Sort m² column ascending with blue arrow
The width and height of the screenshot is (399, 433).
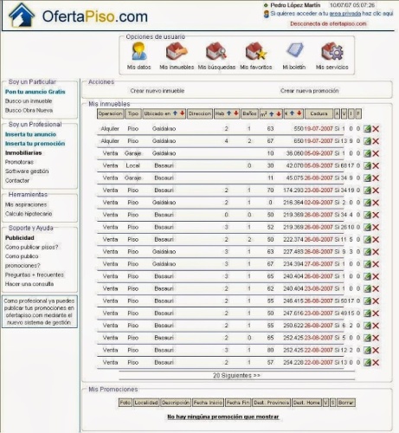click(x=272, y=113)
